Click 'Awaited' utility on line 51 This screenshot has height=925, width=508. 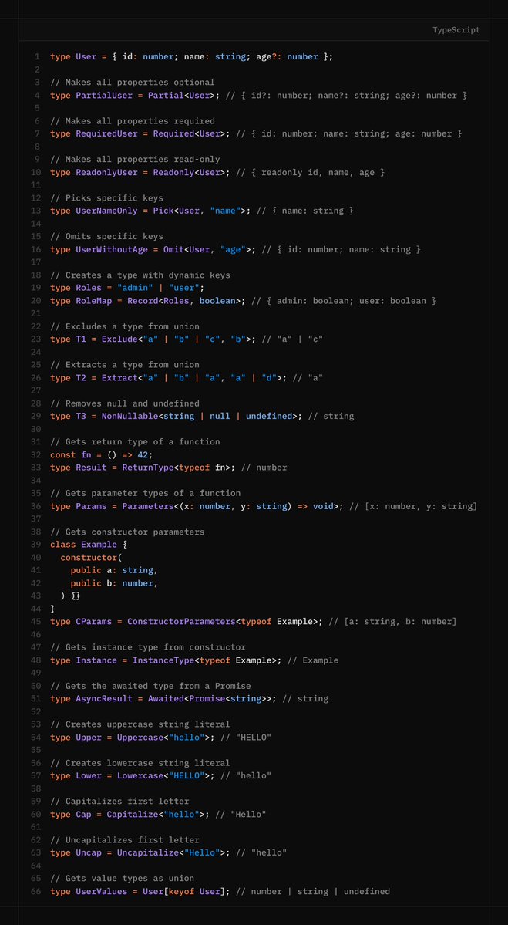click(166, 698)
